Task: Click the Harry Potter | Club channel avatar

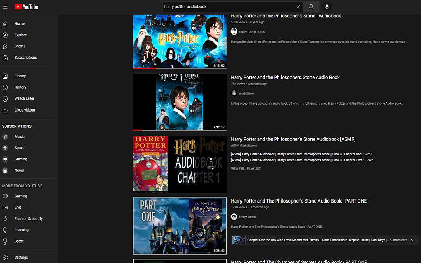Action: coord(234,32)
